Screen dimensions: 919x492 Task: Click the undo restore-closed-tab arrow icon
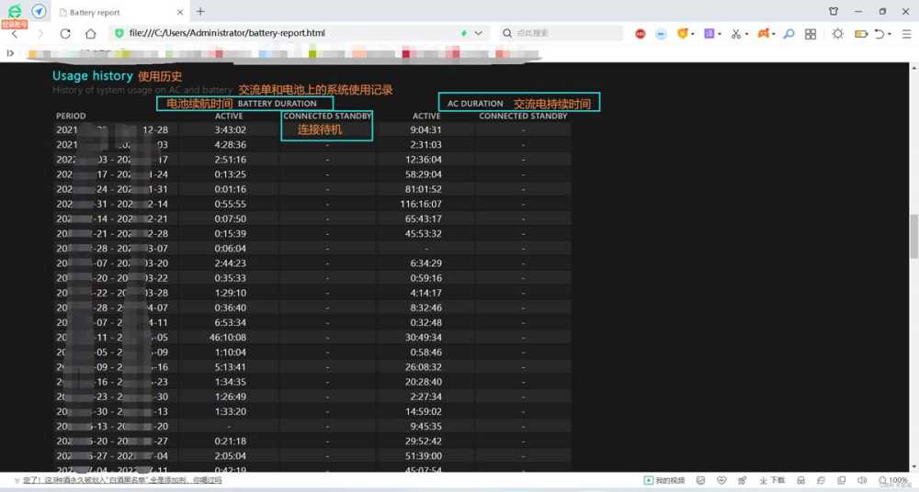(x=880, y=33)
